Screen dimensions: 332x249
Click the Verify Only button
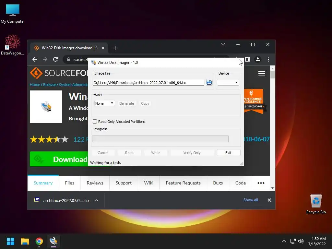[192, 153]
